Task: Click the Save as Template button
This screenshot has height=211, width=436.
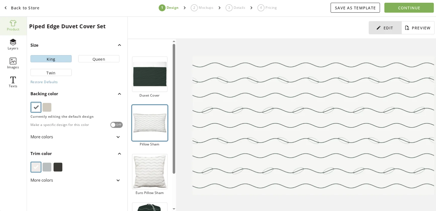Action: click(355, 8)
